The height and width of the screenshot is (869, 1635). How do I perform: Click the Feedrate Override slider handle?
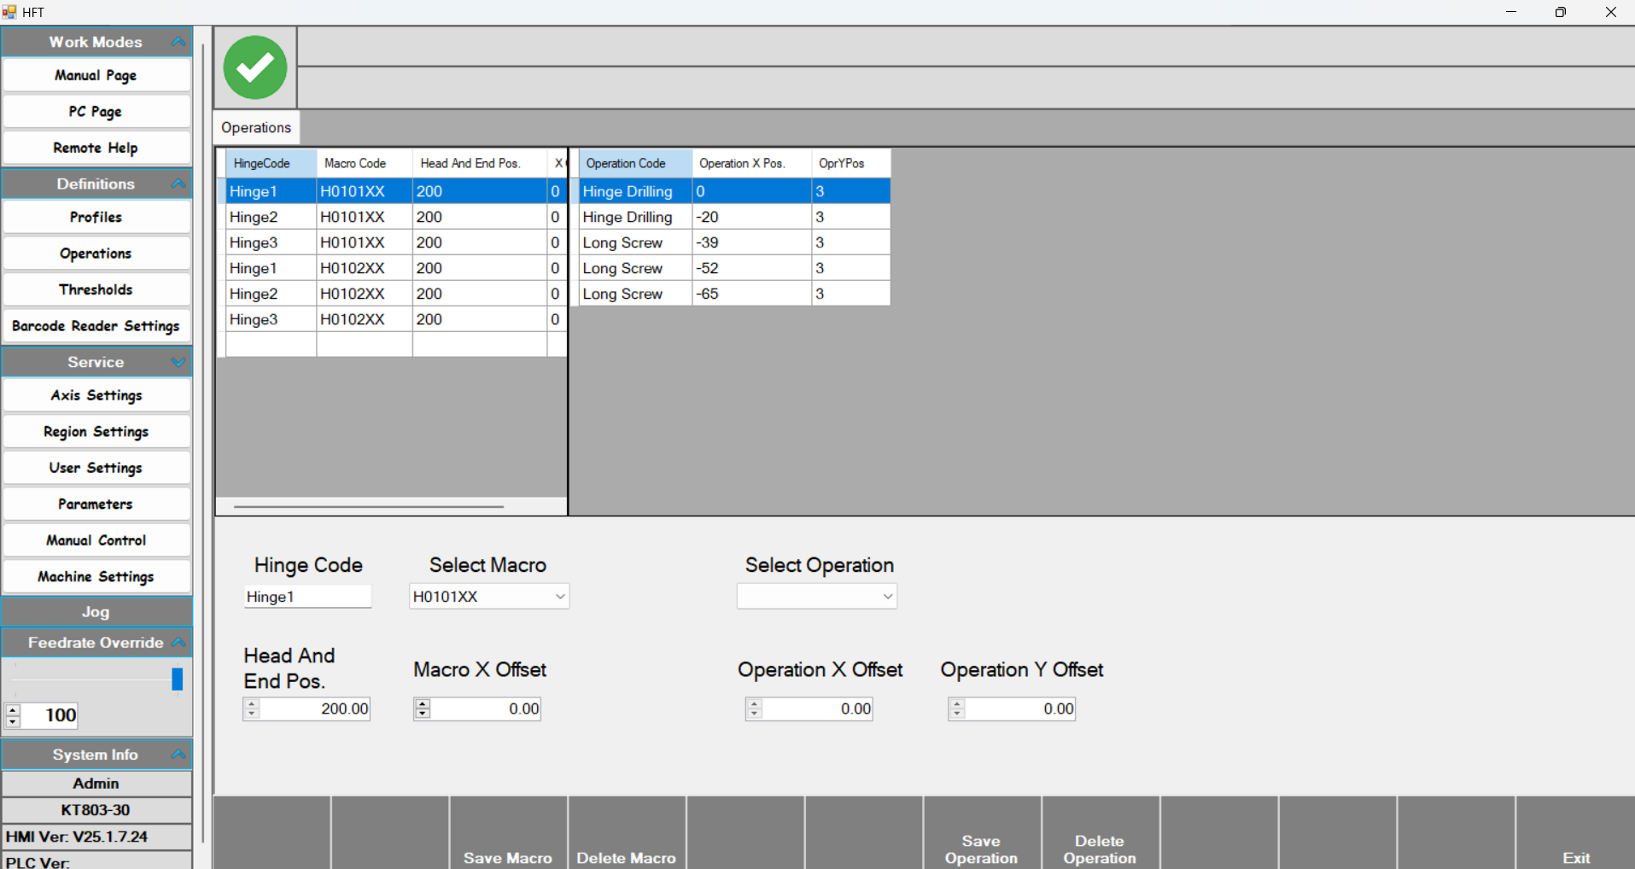[177, 679]
